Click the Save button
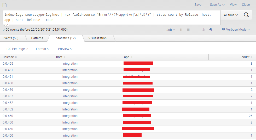Screen dimensions: 256x140 click(198, 5)
